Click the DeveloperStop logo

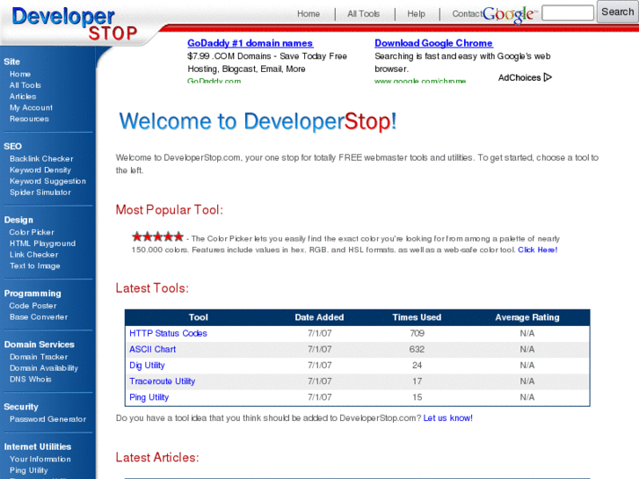75,24
